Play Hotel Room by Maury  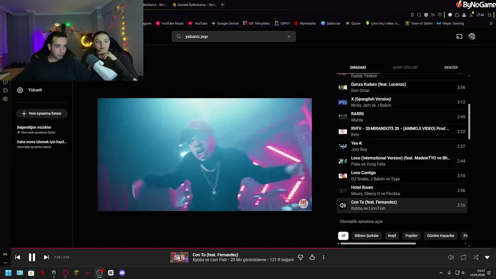(x=402, y=191)
